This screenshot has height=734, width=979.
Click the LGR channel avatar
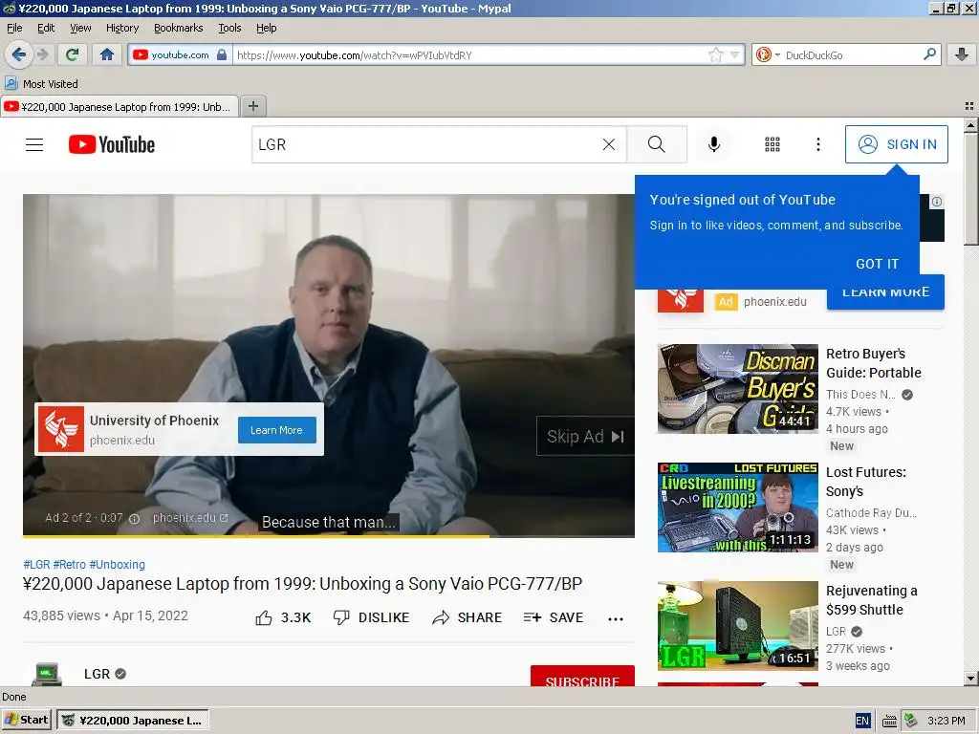tap(46, 674)
